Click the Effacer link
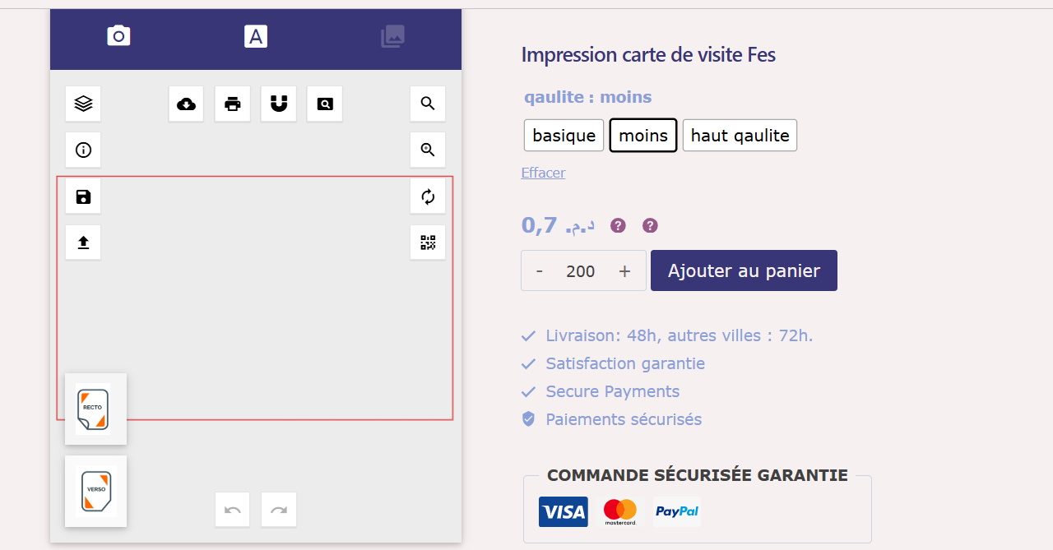This screenshot has width=1053, height=550. 543,173
